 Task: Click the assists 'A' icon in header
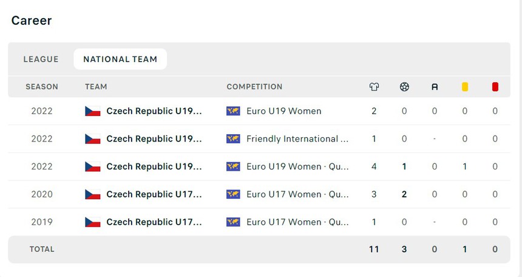(x=435, y=87)
